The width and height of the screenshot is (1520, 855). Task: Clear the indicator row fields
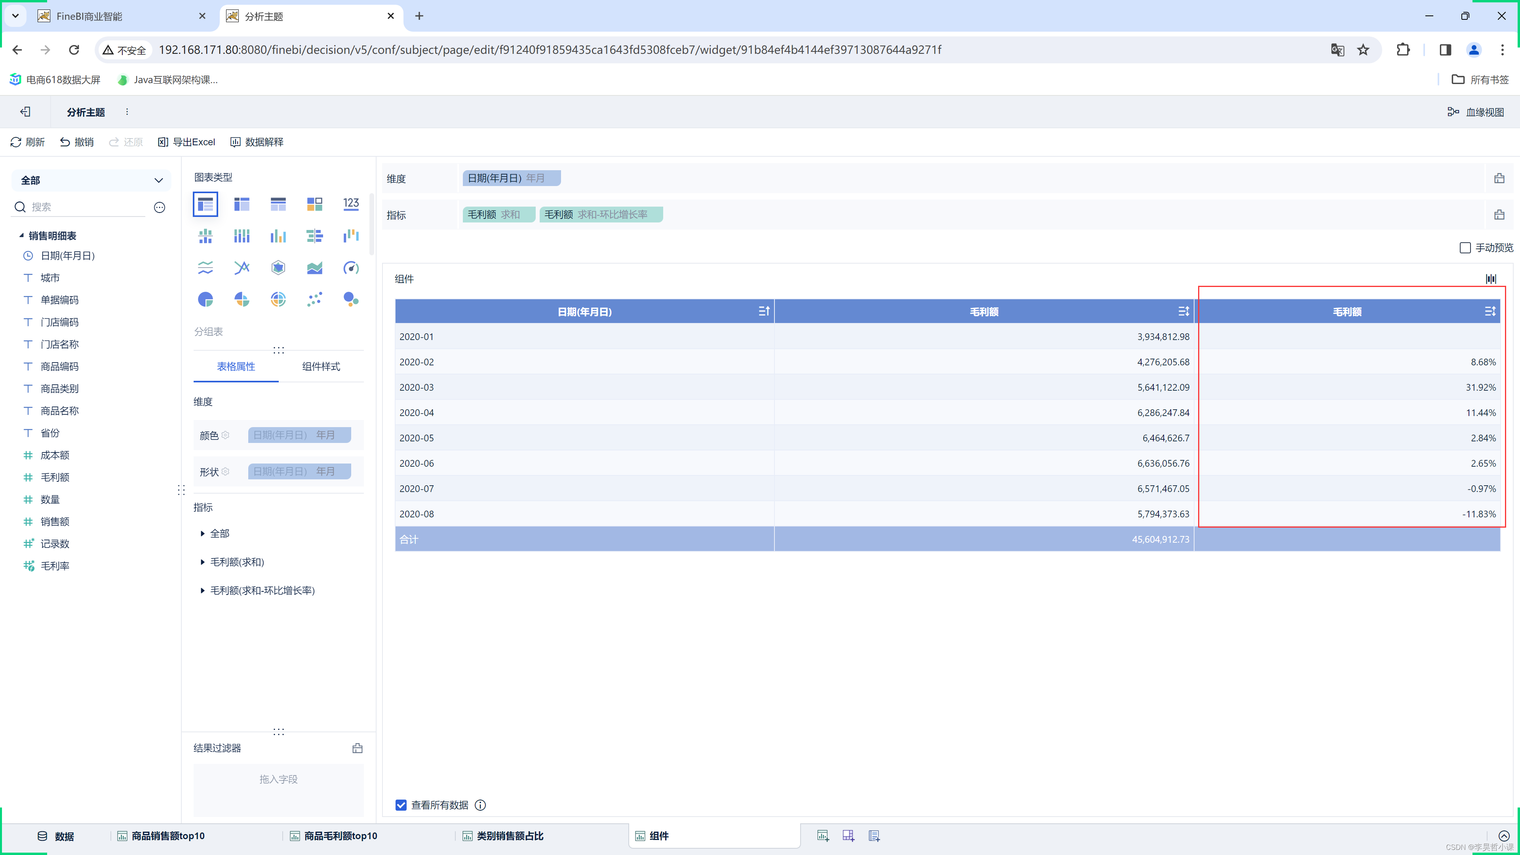1499,215
